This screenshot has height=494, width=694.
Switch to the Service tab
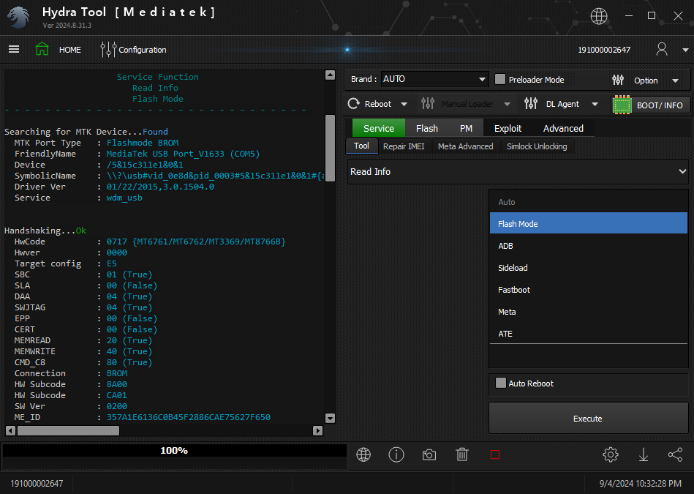click(x=378, y=128)
